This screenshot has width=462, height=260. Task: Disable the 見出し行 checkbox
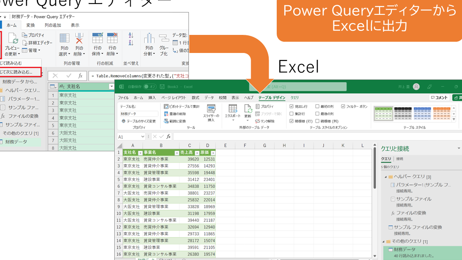click(x=291, y=106)
